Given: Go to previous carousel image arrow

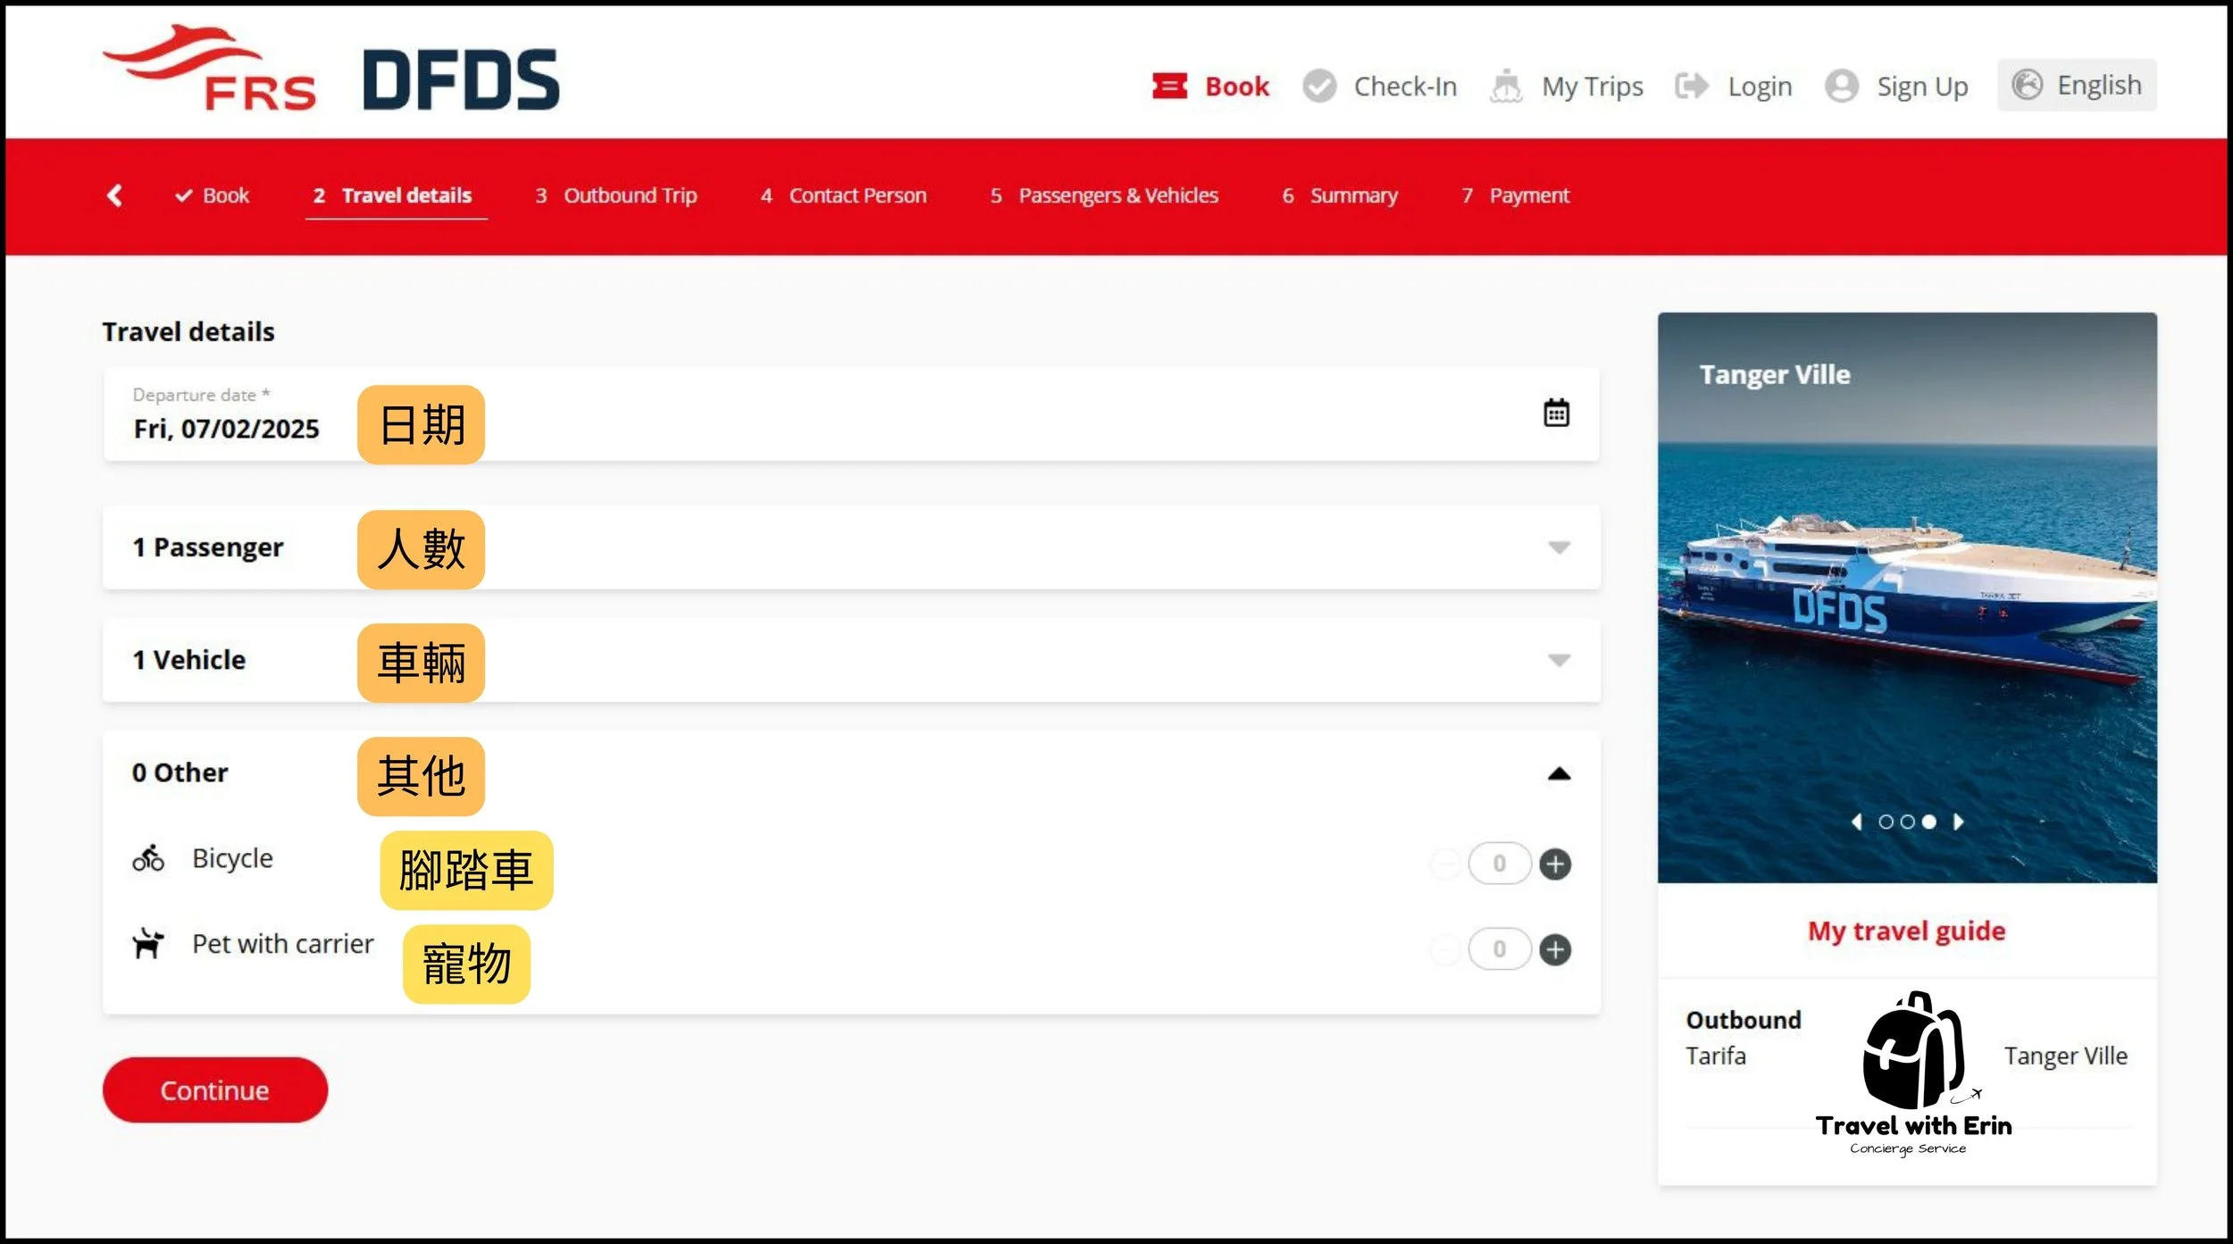Looking at the screenshot, I should (1857, 822).
